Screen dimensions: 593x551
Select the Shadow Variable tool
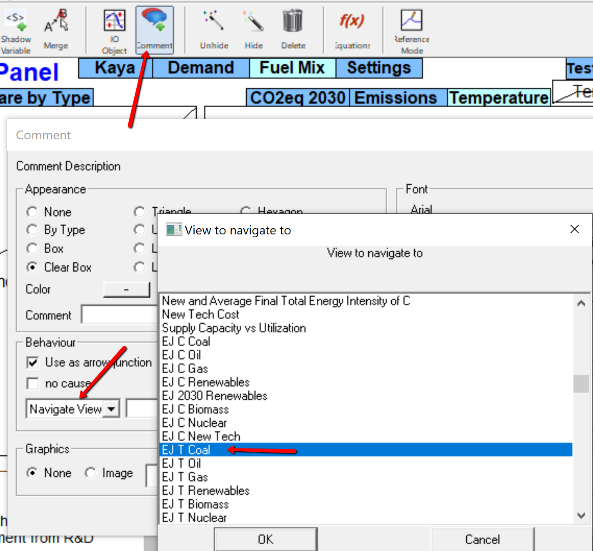tap(16, 32)
